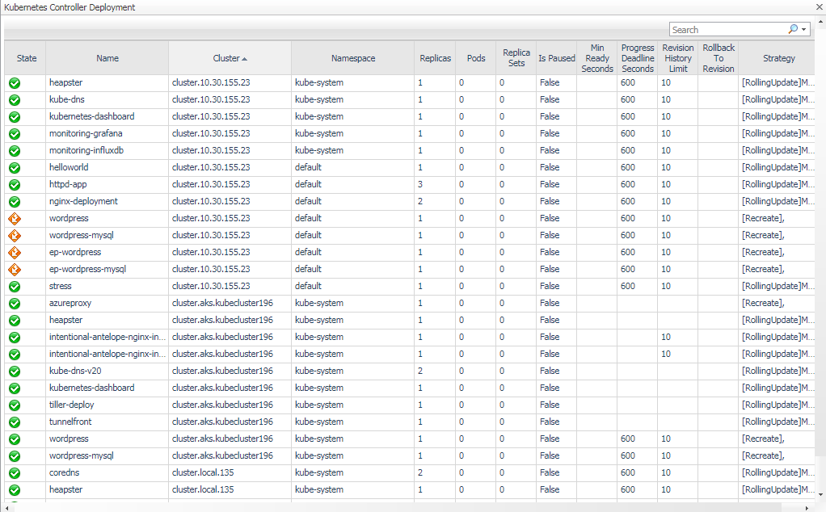Click the green state icon for tunnelfront

coord(15,422)
